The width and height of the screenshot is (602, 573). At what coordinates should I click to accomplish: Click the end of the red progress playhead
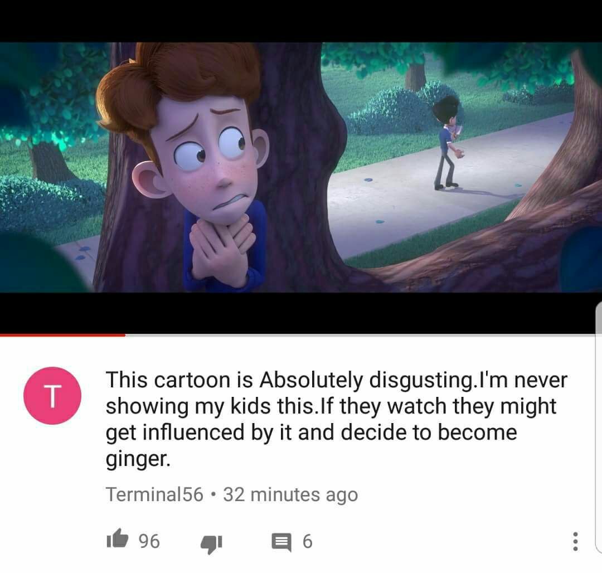coord(125,335)
